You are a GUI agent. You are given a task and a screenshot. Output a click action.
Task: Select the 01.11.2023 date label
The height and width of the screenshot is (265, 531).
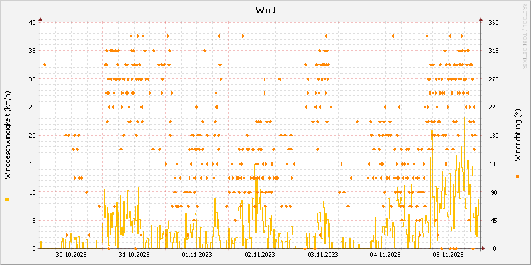coord(197,255)
